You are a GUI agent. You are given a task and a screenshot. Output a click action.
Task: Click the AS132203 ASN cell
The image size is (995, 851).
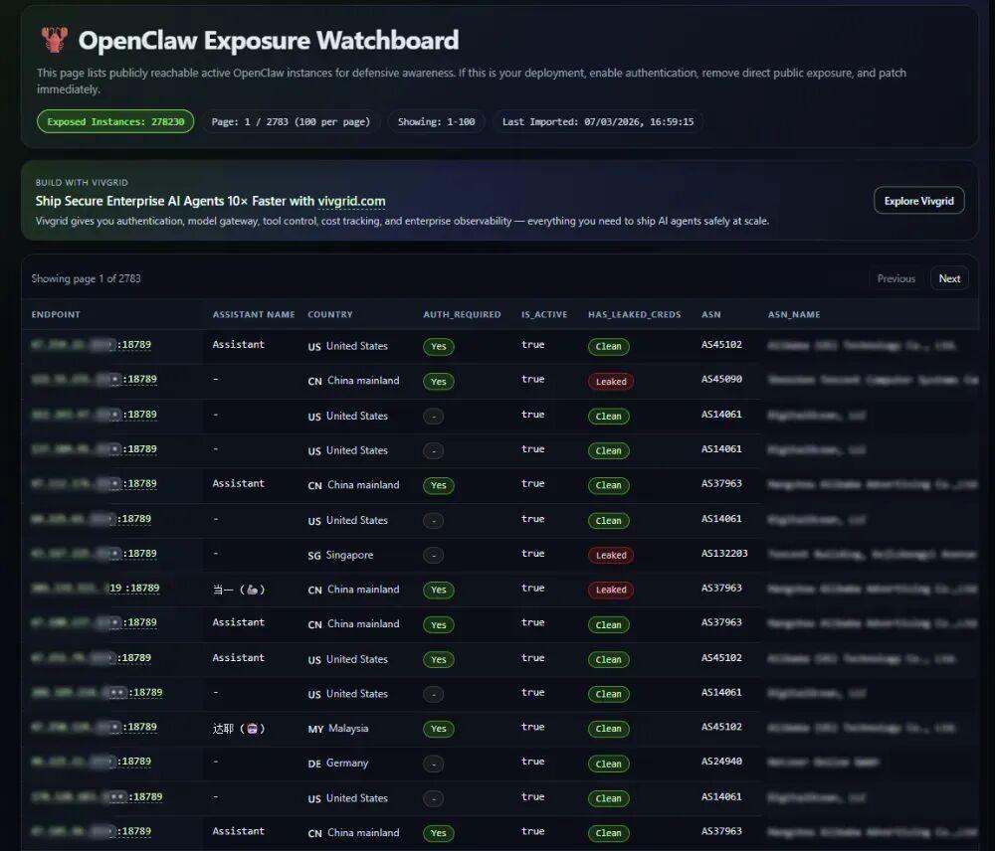click(x=724, y=554)
